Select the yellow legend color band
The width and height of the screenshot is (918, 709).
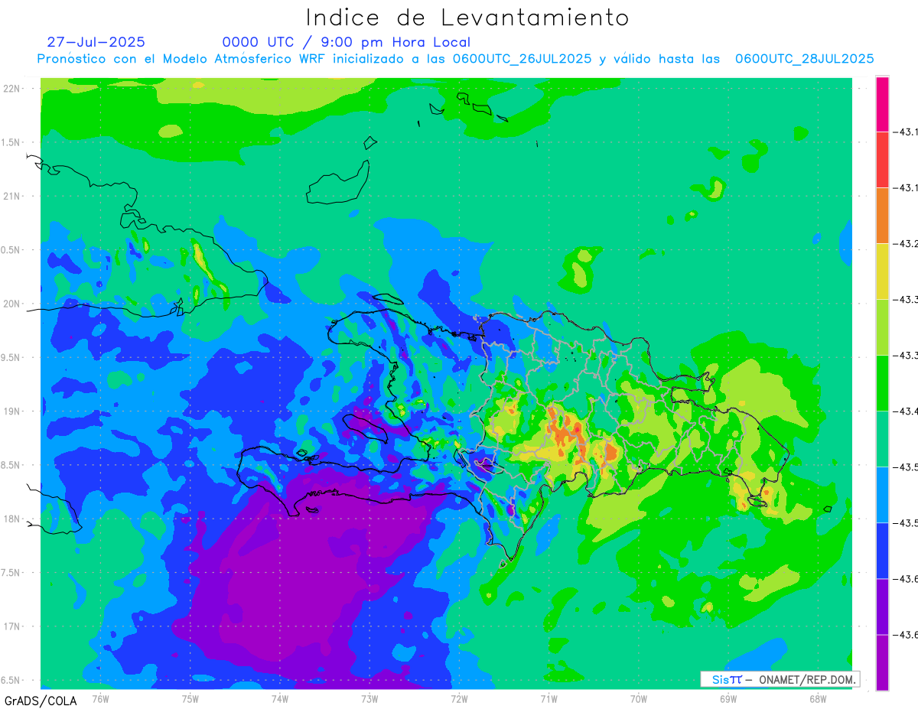[882, 272]
